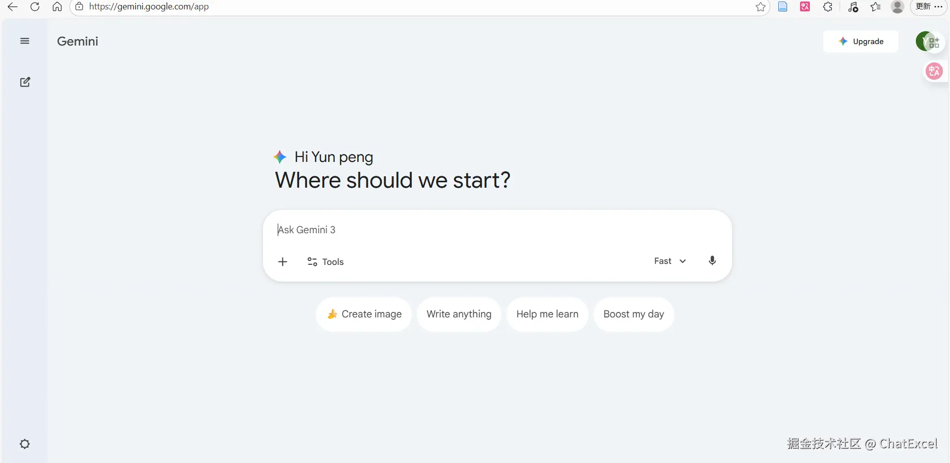Start a new chat with pencil icon

pyautogui.click(x=25, y=82)
